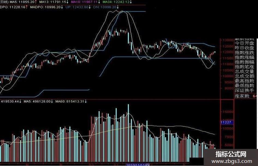Click the 11000 price axis label
Screen dimensions: 258x166
click(228, 64)
